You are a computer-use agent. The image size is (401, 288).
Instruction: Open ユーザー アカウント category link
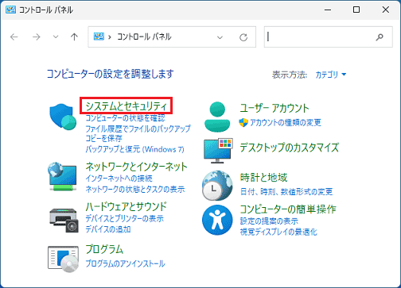274,108
